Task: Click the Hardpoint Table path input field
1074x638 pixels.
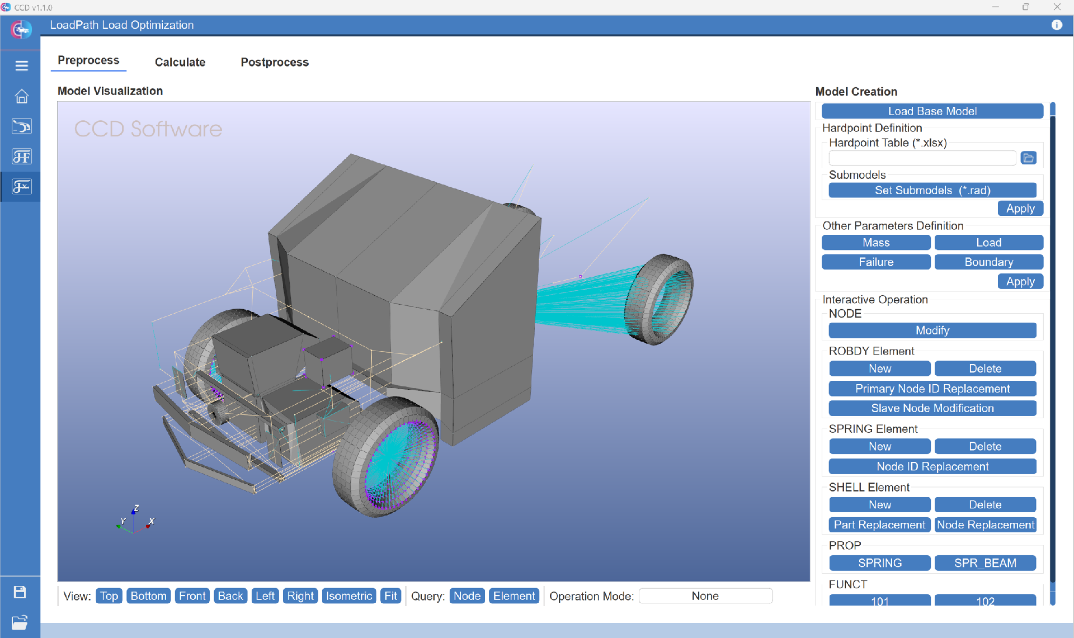Action: (922, 158)
